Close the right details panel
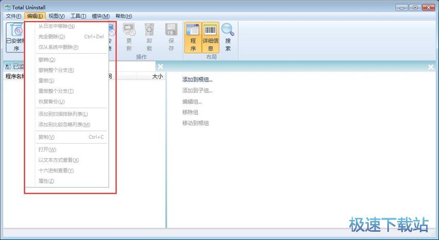Image resolution: width=439 pixels, height=240 pixels. (431, 67)
